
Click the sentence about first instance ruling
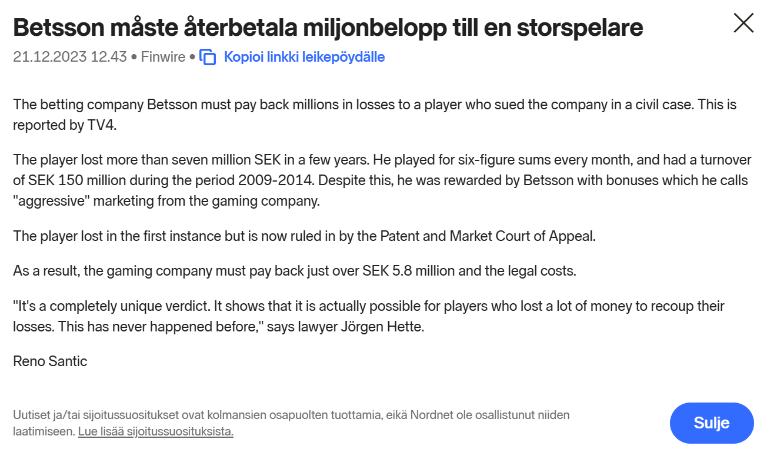pyautogui.click(x=305, y=236)
